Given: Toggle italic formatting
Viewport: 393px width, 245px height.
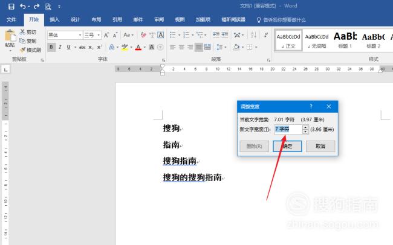Looking at the screenshot, I should click(x=60, y=47).
